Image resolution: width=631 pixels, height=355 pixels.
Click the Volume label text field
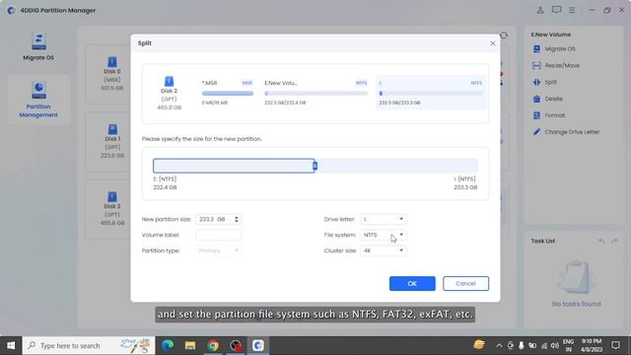click(x=218, y=235)
